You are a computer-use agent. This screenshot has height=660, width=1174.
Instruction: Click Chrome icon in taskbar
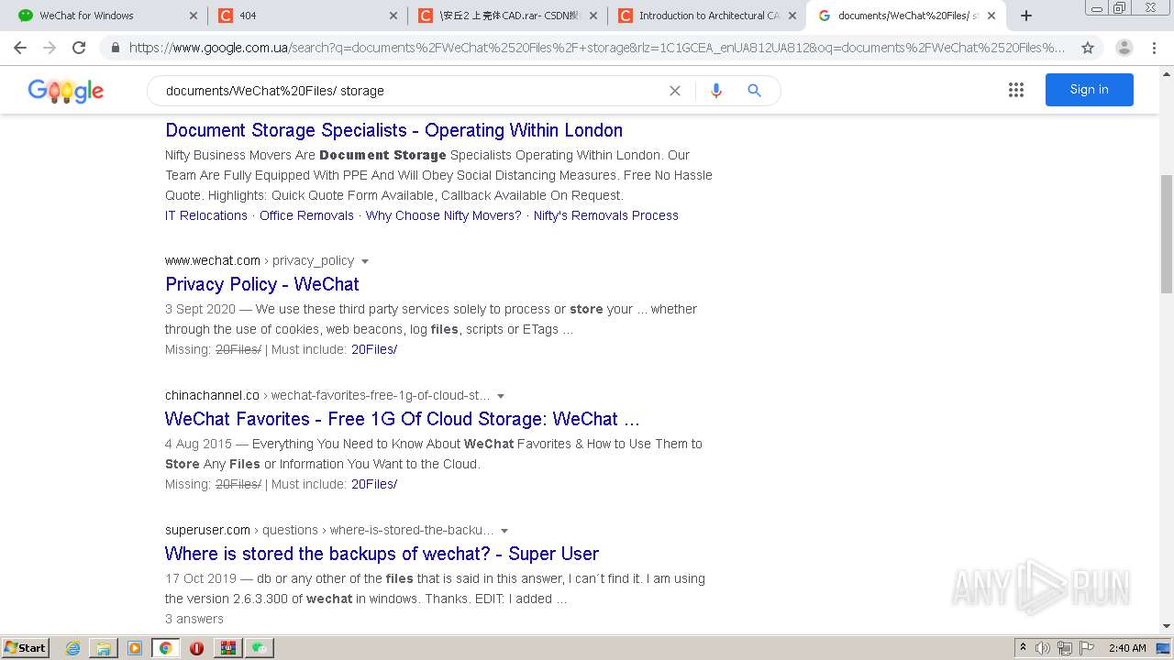point(165,648)
